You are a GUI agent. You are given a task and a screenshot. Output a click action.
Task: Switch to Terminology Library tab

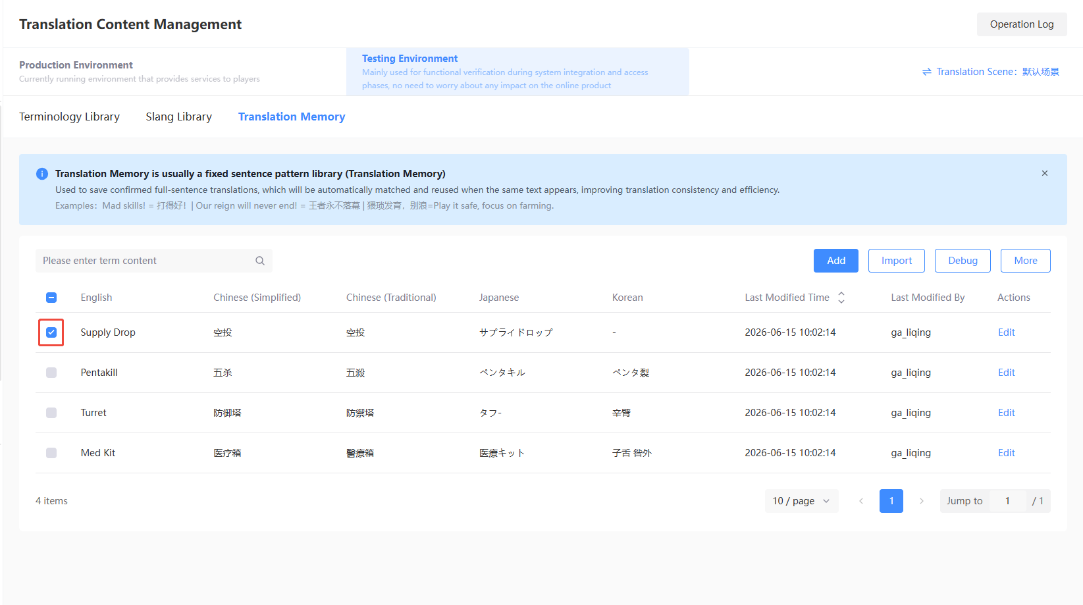click(69, 117)
